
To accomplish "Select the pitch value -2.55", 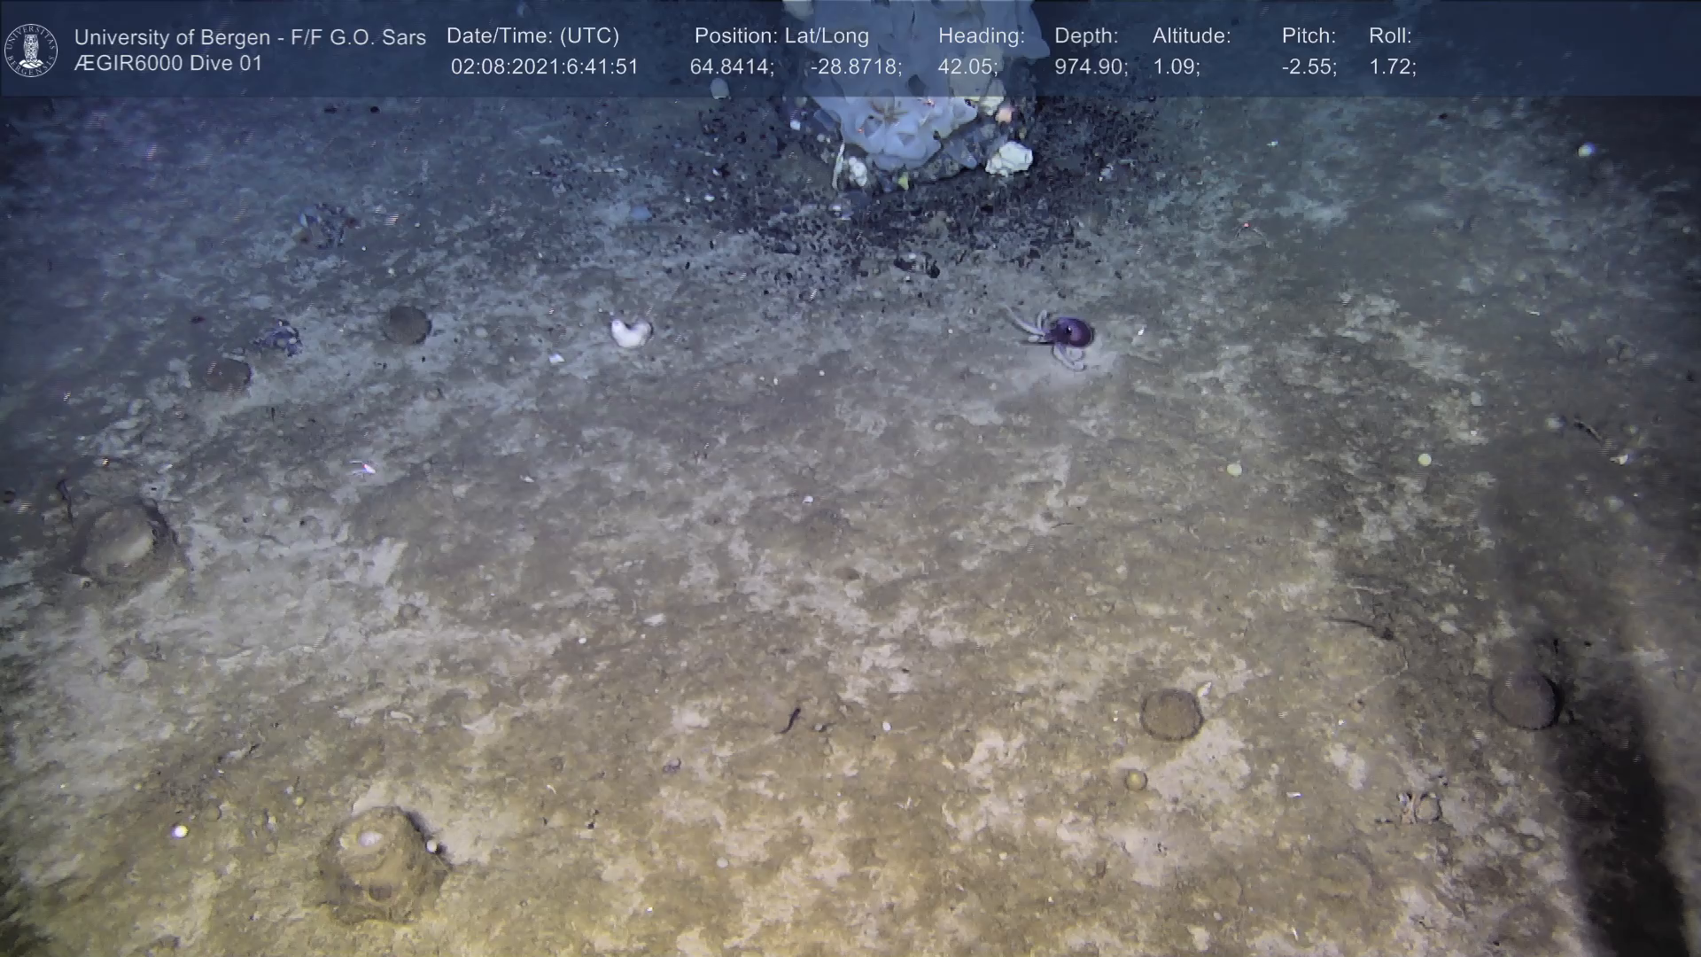I will tap(1309, 67).
